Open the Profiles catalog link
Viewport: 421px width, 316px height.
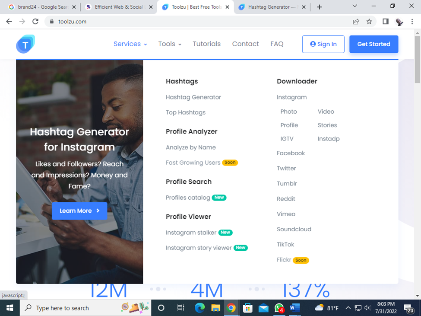[188, 198]
